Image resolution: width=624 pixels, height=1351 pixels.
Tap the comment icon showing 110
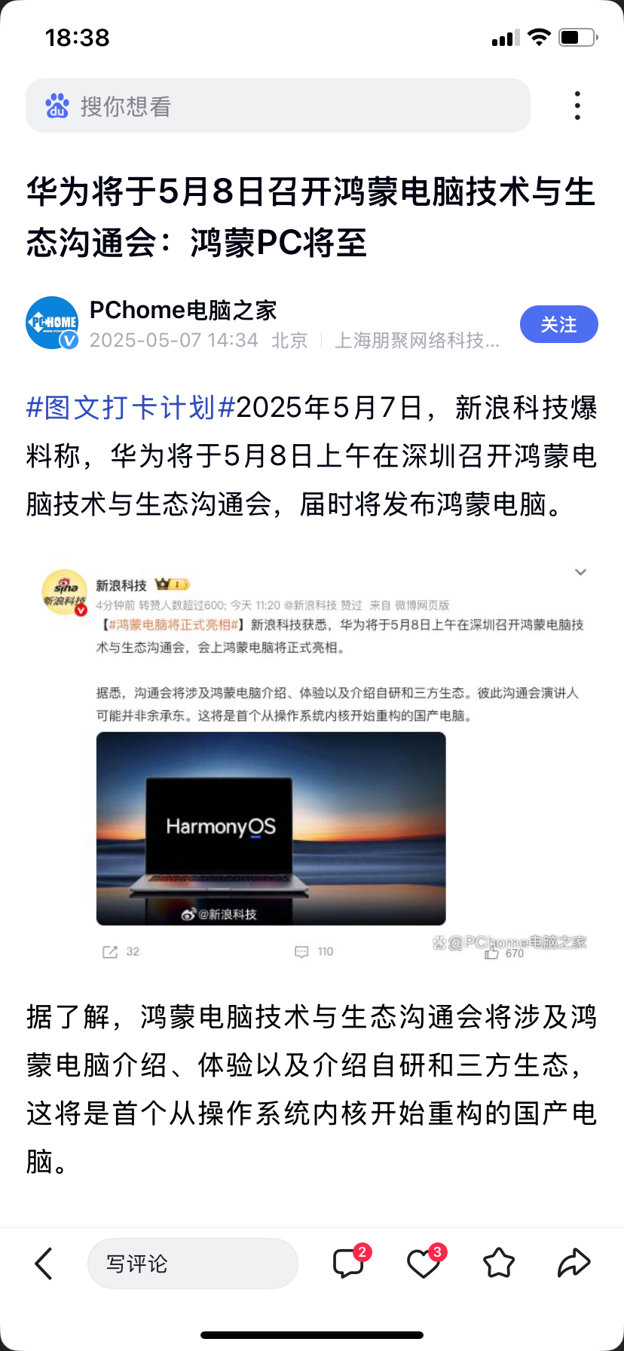coord(301,952)
